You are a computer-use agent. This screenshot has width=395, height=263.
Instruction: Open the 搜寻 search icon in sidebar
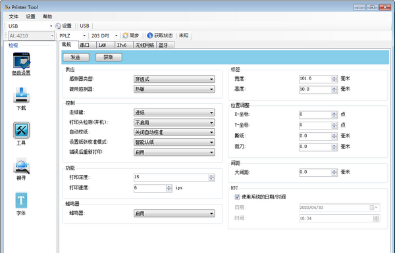(22, 166)
